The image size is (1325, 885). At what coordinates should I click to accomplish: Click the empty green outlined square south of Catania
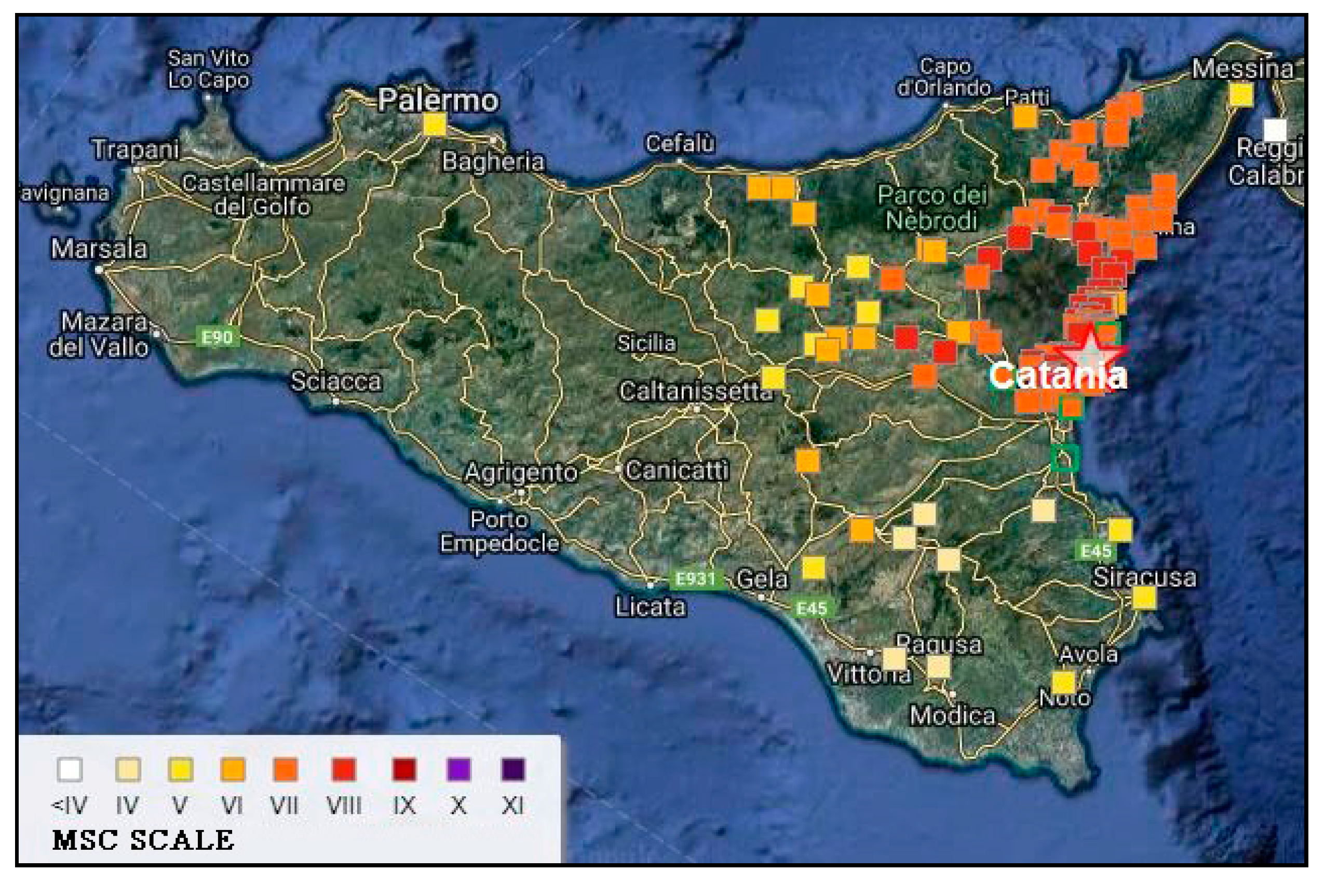(1066, 458)
